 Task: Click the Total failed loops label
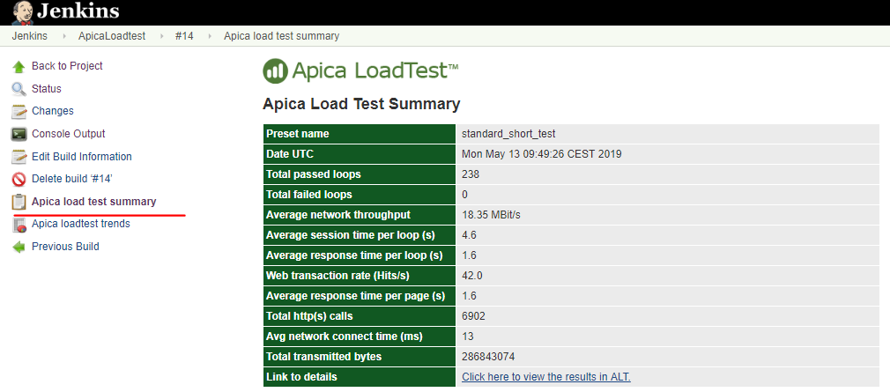309,195
